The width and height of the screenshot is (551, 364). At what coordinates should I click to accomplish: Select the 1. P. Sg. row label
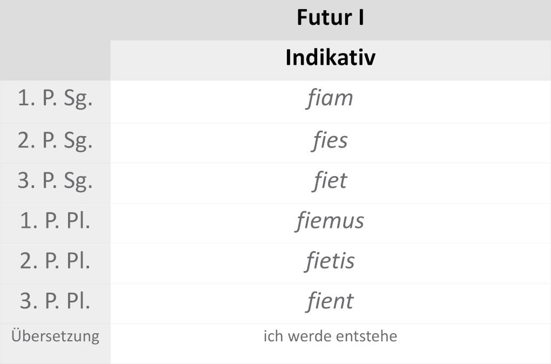click(x=55, y=100)
